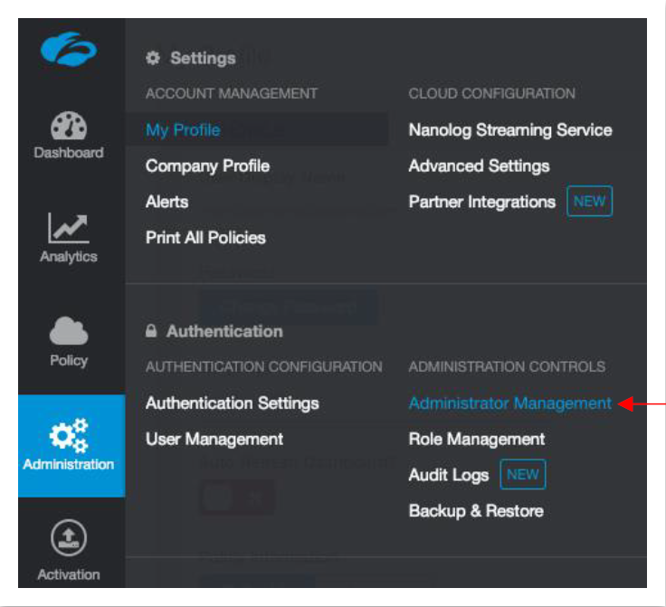This screenshot has height=607, width=666.
Task: Click the Authentication lock icon heading
Action: [x=152, y=332]
